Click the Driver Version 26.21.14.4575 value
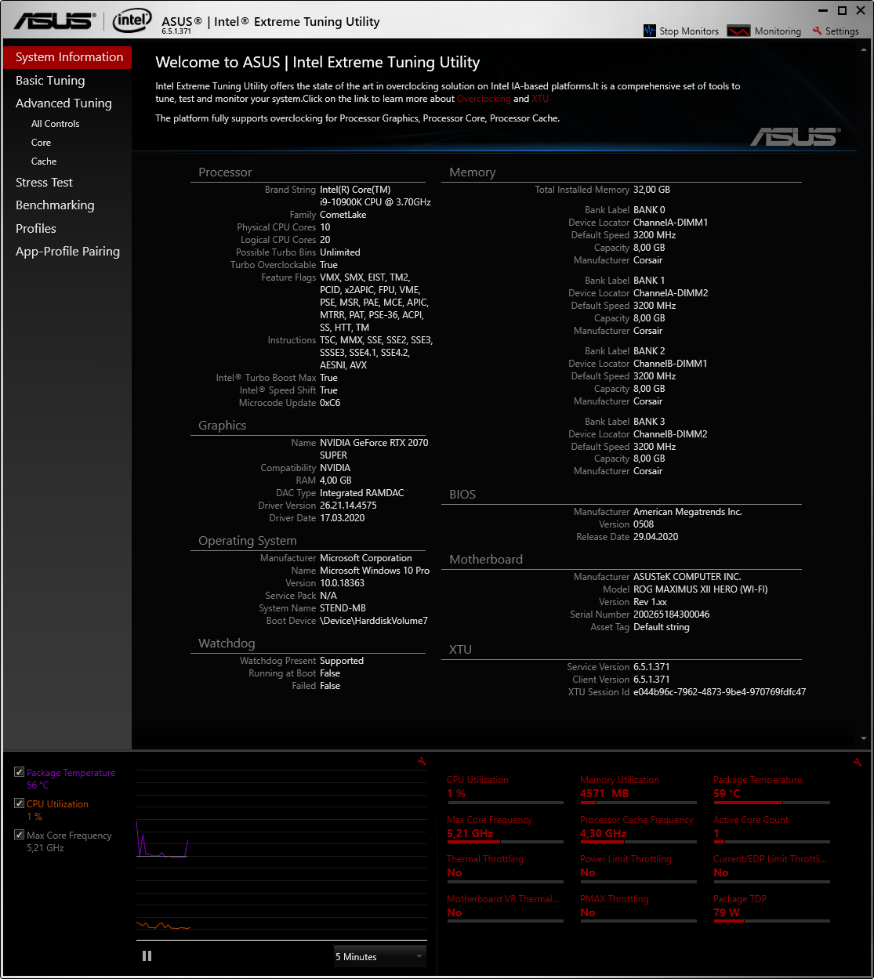This screenshot has height=979, width=874. (x=348, y=506)
